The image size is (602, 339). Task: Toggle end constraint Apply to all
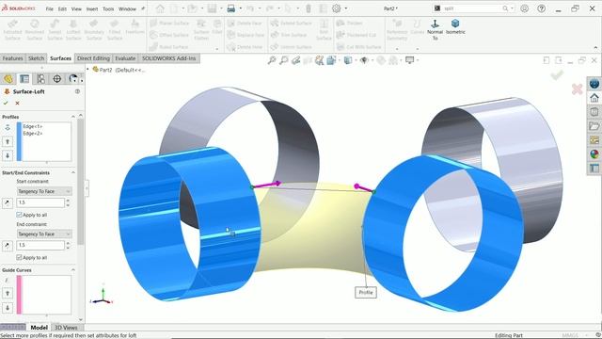point(19,257)
